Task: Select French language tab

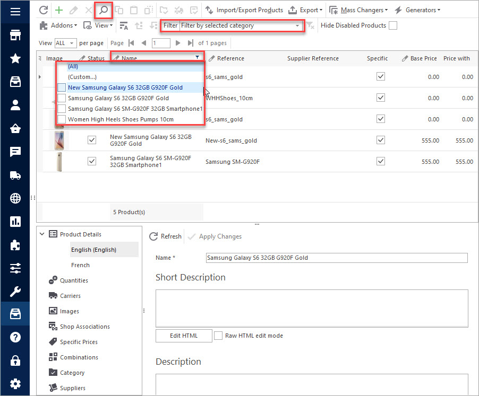Action: [x=80, y=265]
